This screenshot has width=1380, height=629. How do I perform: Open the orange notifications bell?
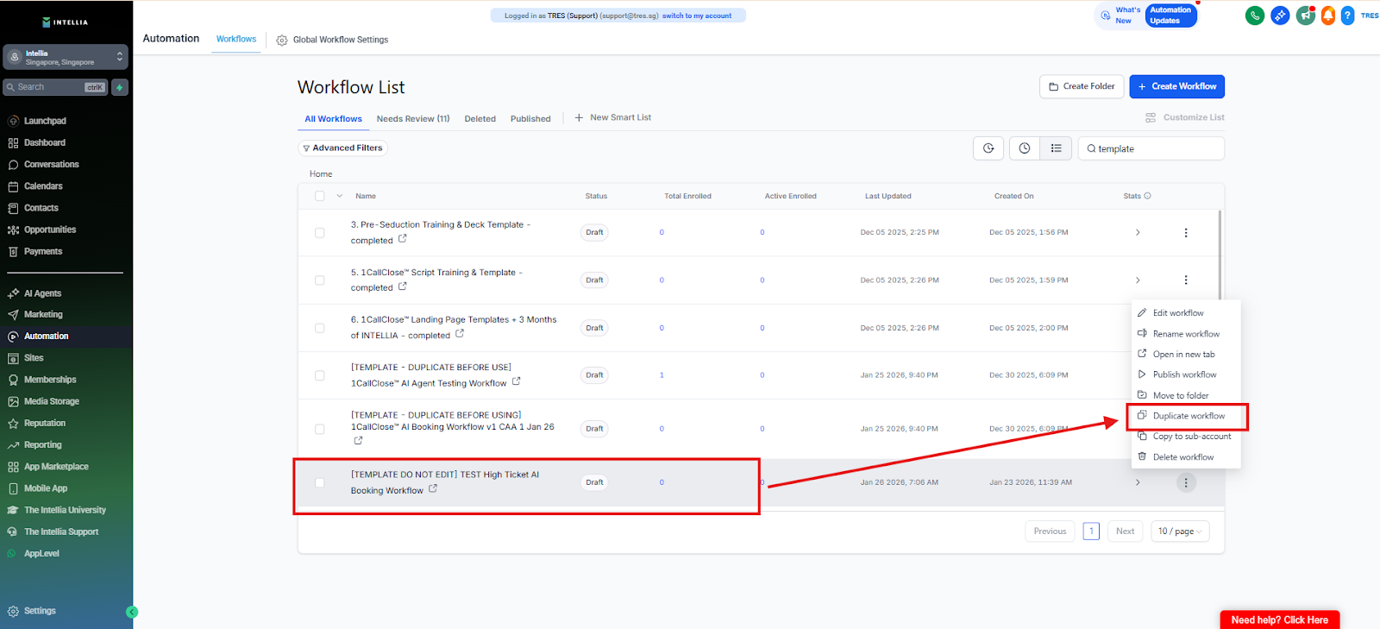[1328, 16]
